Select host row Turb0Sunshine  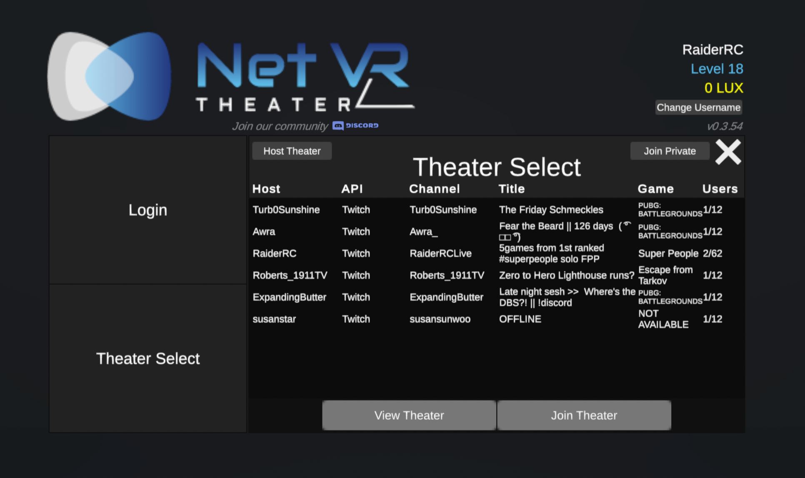pyautogui.click(x=496, y=209)
